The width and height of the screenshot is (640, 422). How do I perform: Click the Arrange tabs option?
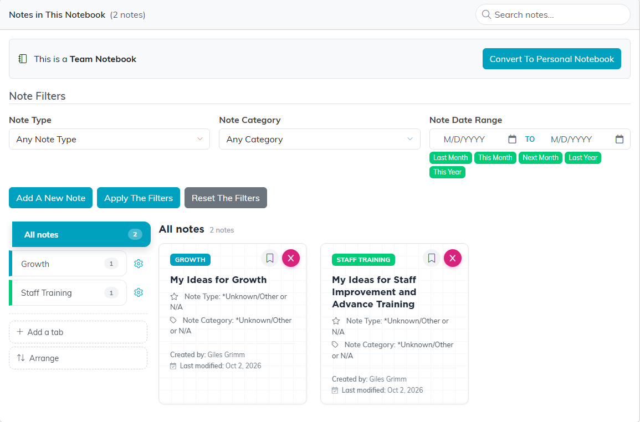[x=78, y=358]
